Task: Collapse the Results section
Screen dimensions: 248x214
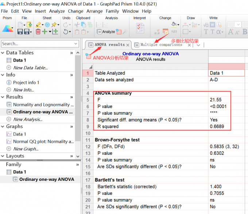Action: point(3,97)
